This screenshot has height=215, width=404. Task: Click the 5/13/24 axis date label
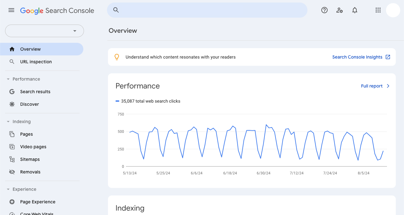130,173
